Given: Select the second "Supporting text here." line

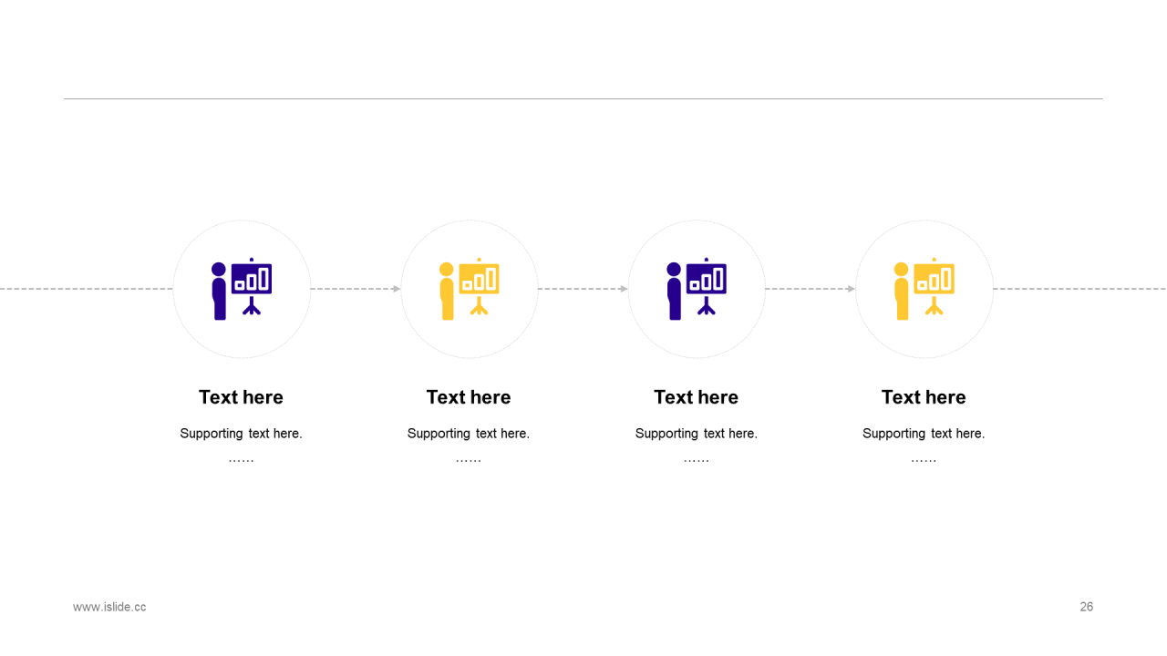Looking at the screenshot, I should (469, 434).
